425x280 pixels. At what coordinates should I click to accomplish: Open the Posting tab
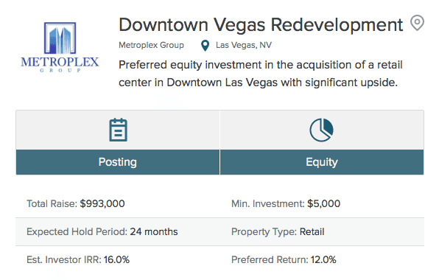[x=118, y=162]
